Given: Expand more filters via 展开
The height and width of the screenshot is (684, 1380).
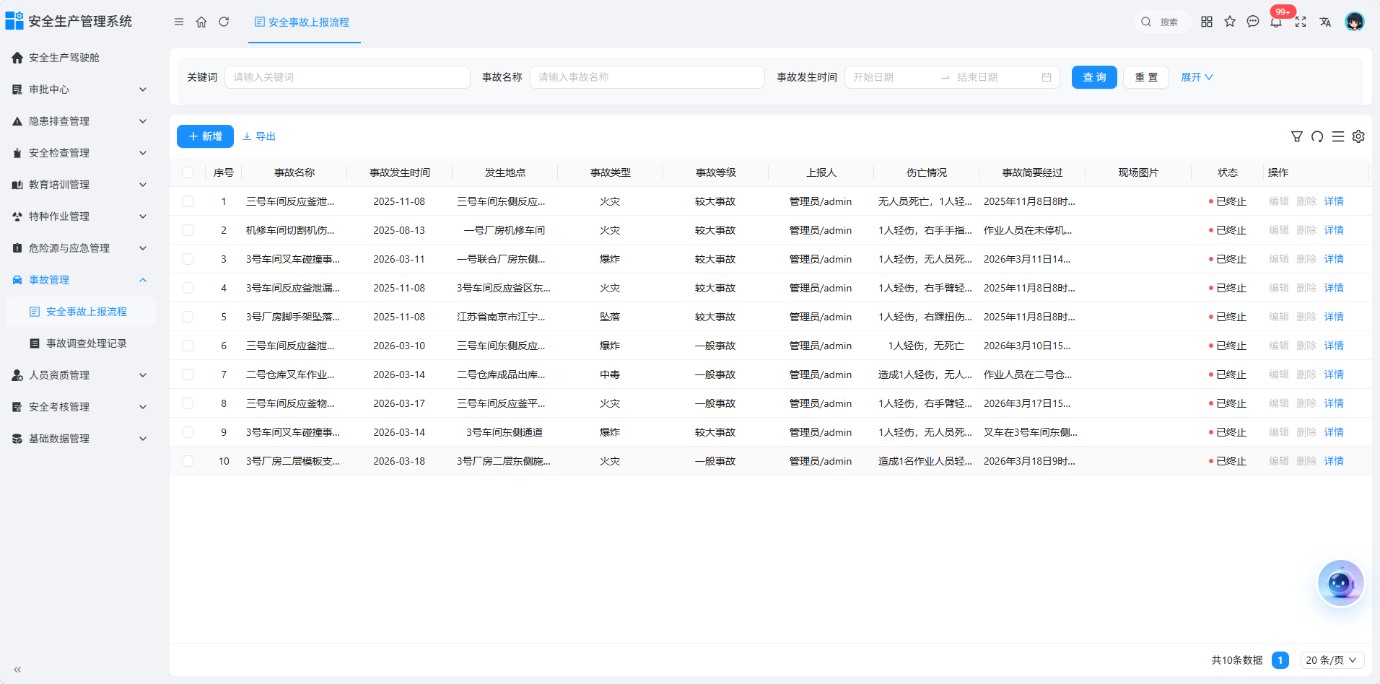Looking at the screenshot, I should tap(1197, 77).
